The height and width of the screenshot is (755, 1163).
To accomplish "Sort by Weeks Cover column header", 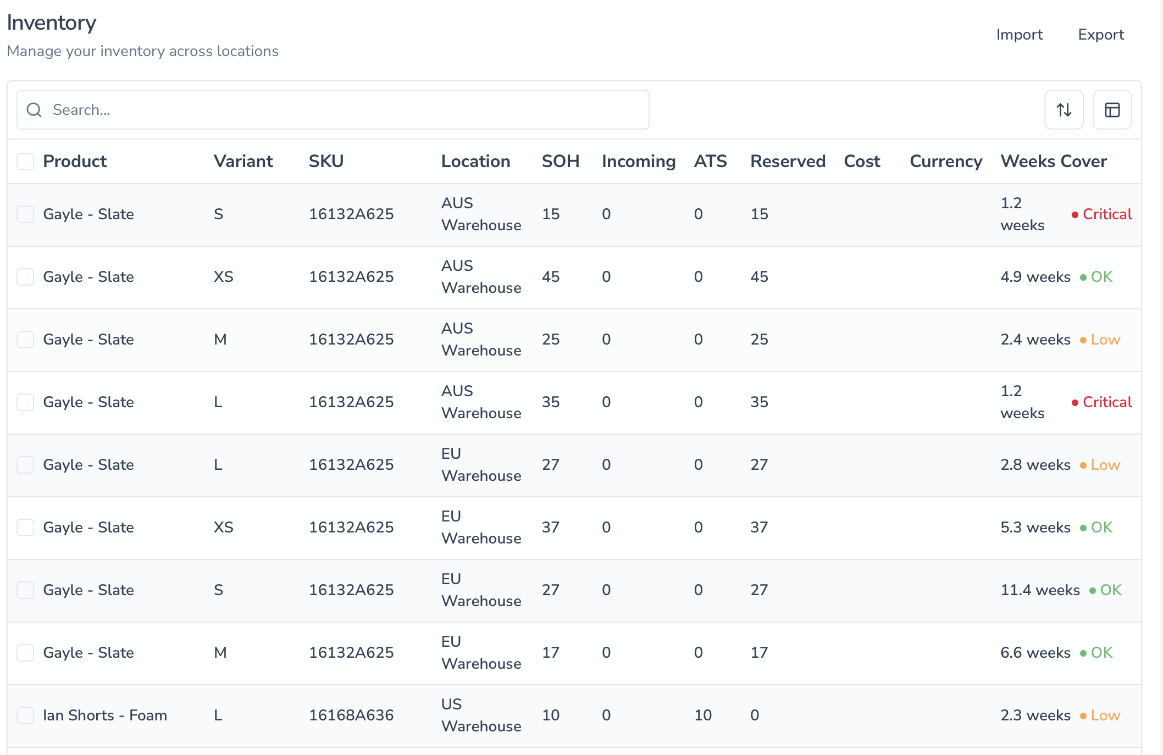I will (1053, 162).
